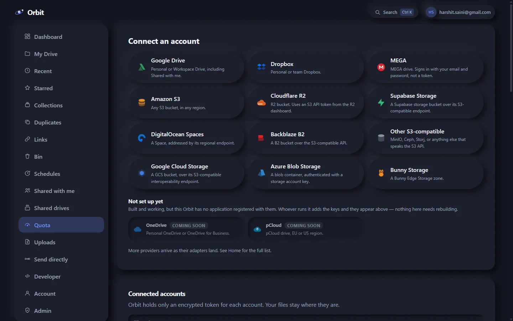Open the Collections section
This screenshot has height=321, width=513.
tap(61, 105)
